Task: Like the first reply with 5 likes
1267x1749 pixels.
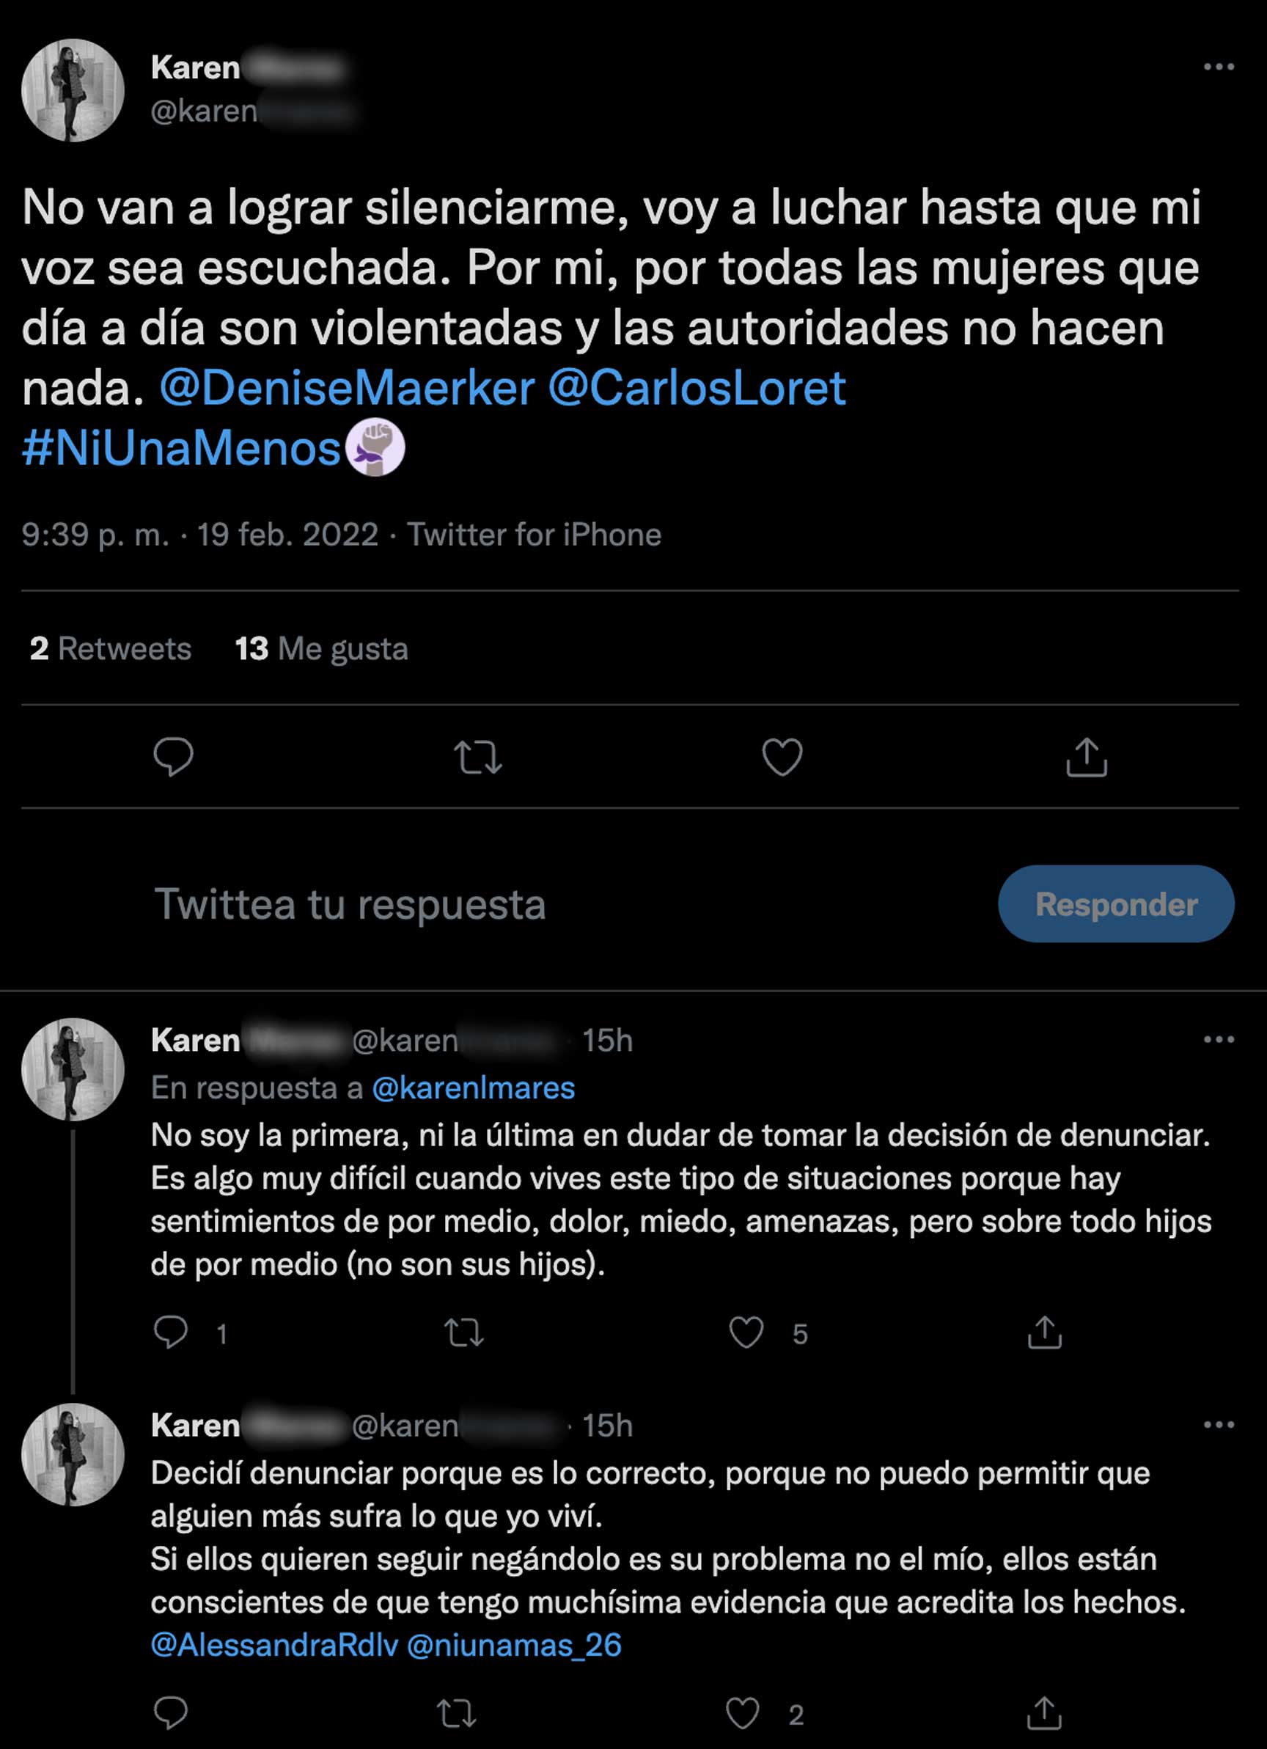Action: click(746, 1332)
